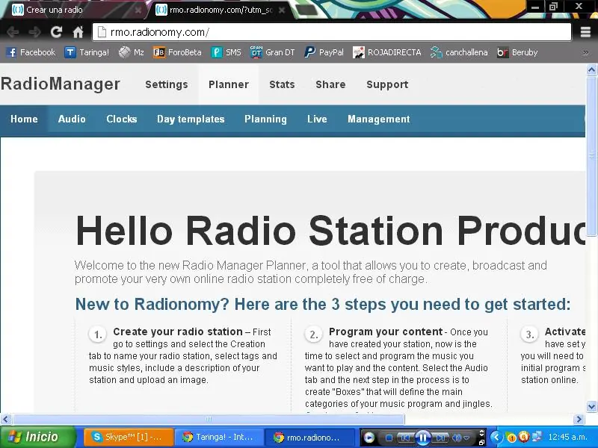Switch to Taringa! Chrome taskbar window
598x448 pixels.
pyautogui.click(x=219, y=437)
